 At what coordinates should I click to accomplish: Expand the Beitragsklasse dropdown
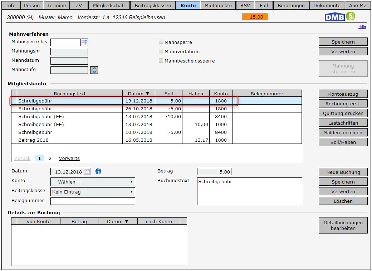[93, 192]
